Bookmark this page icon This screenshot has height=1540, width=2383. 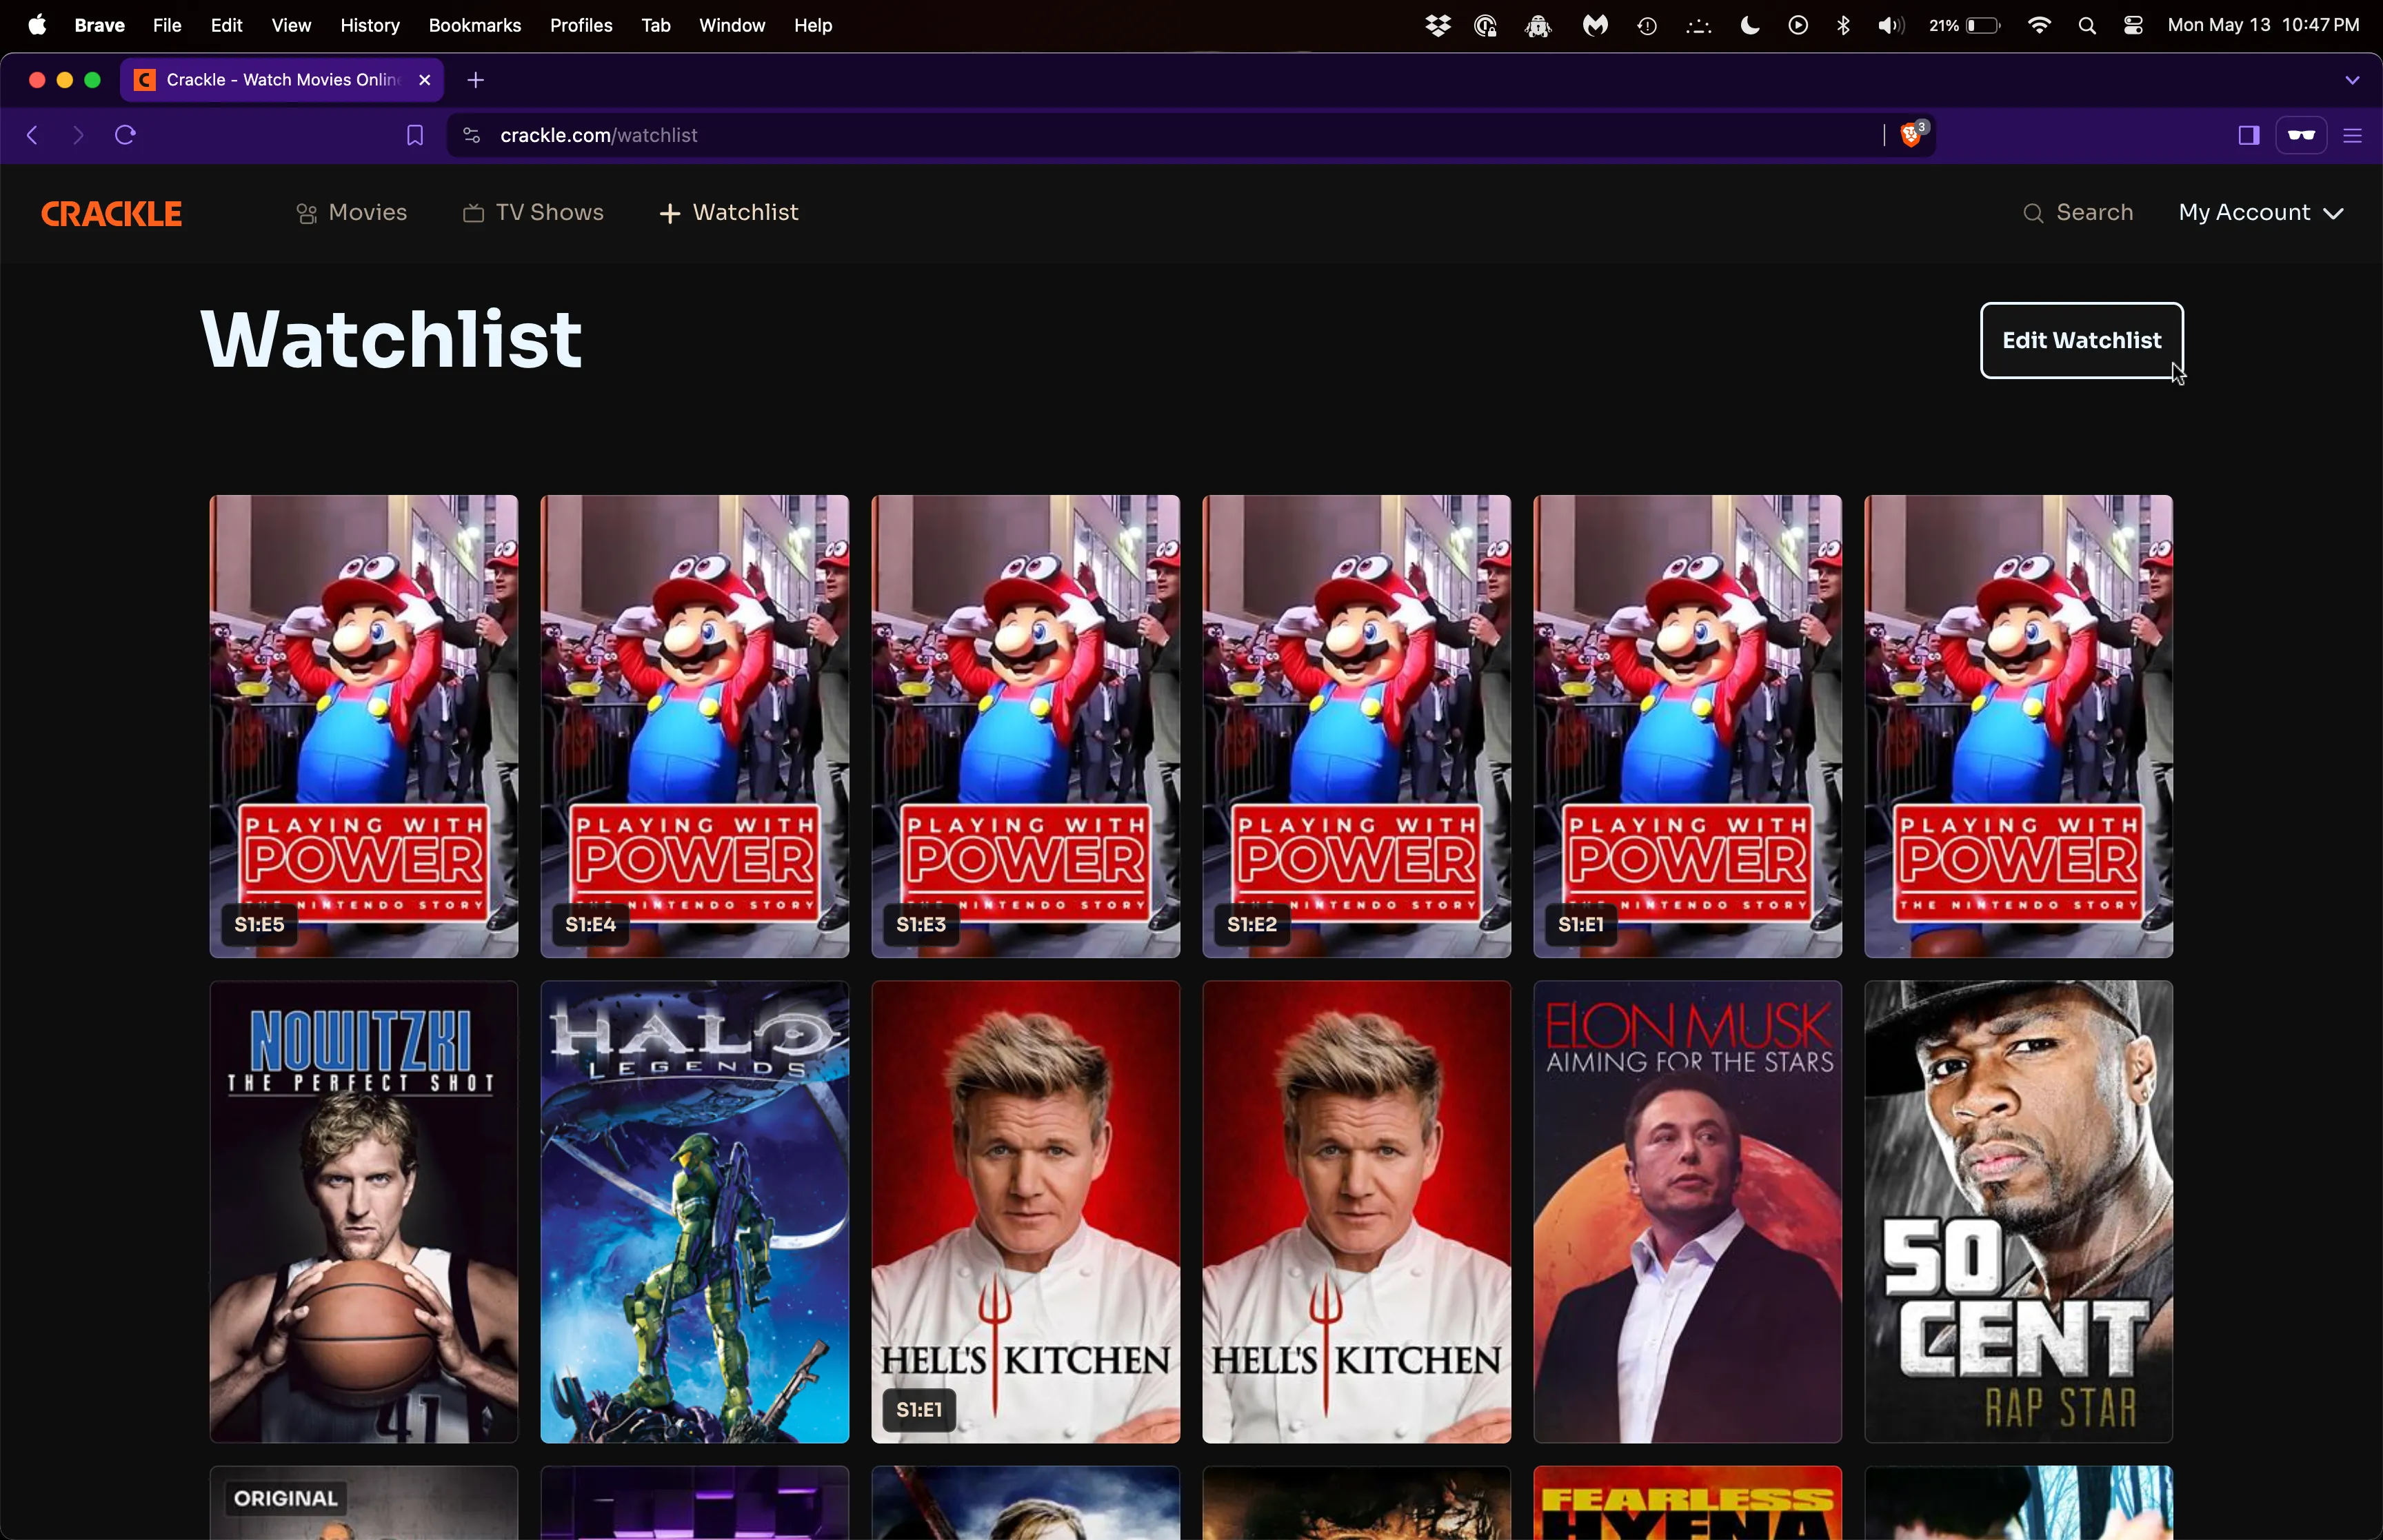tap(415, 135)
